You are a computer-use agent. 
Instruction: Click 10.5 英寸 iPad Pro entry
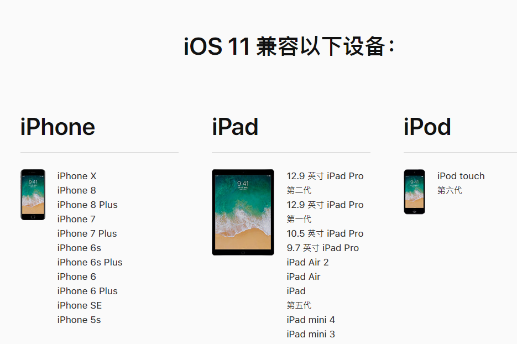(325, 233)
